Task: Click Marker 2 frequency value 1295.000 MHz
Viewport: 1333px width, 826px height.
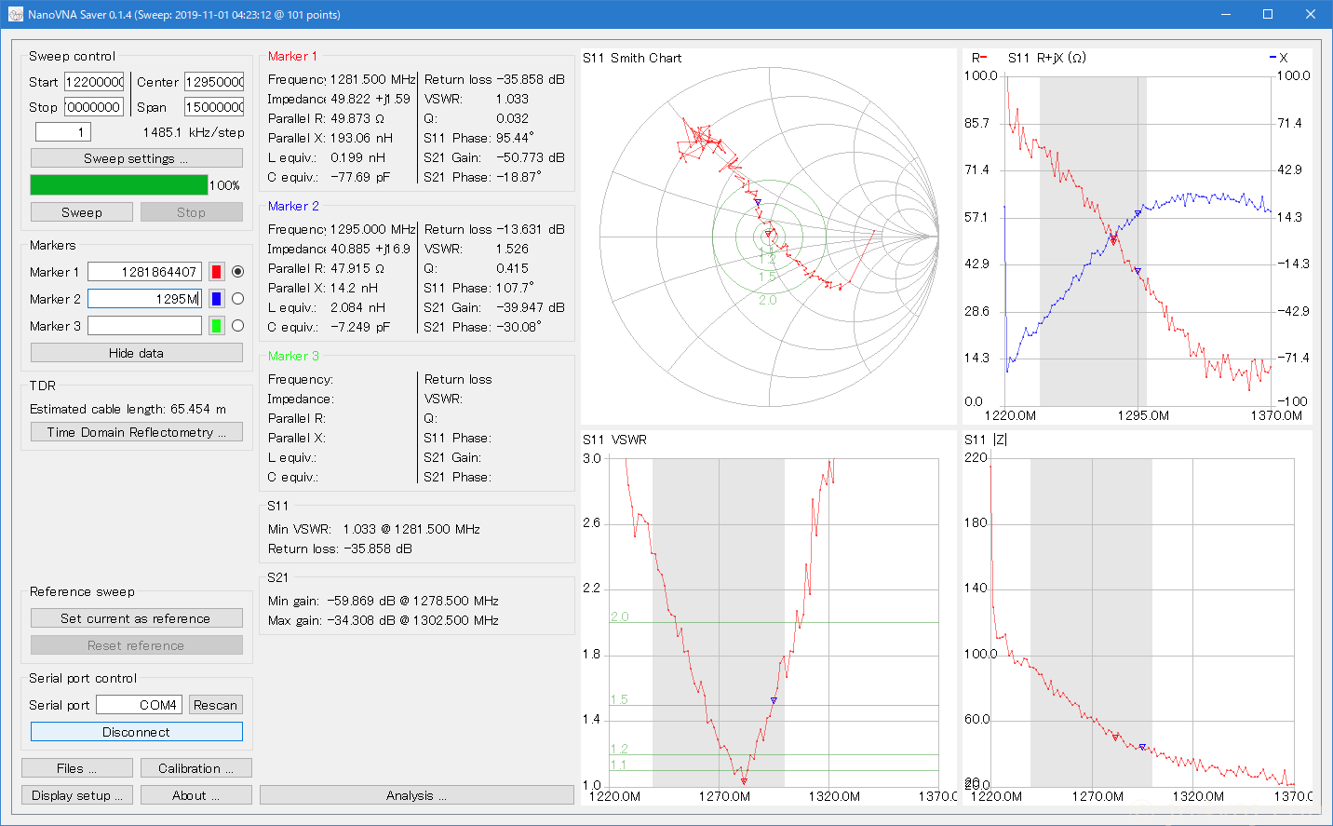Action: point(372,229)
